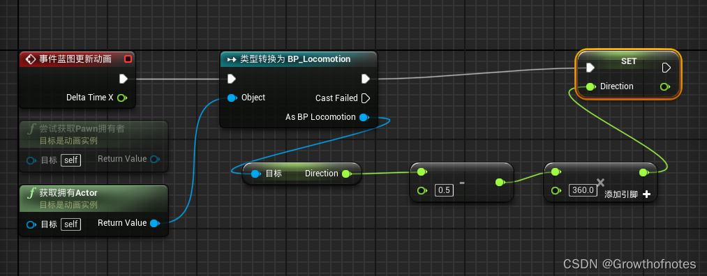Click Object input pin on cast node
This screenshot has height=276, width=707.
click(232, 98)
